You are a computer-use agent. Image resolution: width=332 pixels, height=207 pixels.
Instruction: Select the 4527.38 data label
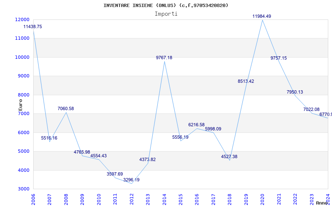point(229,156)
